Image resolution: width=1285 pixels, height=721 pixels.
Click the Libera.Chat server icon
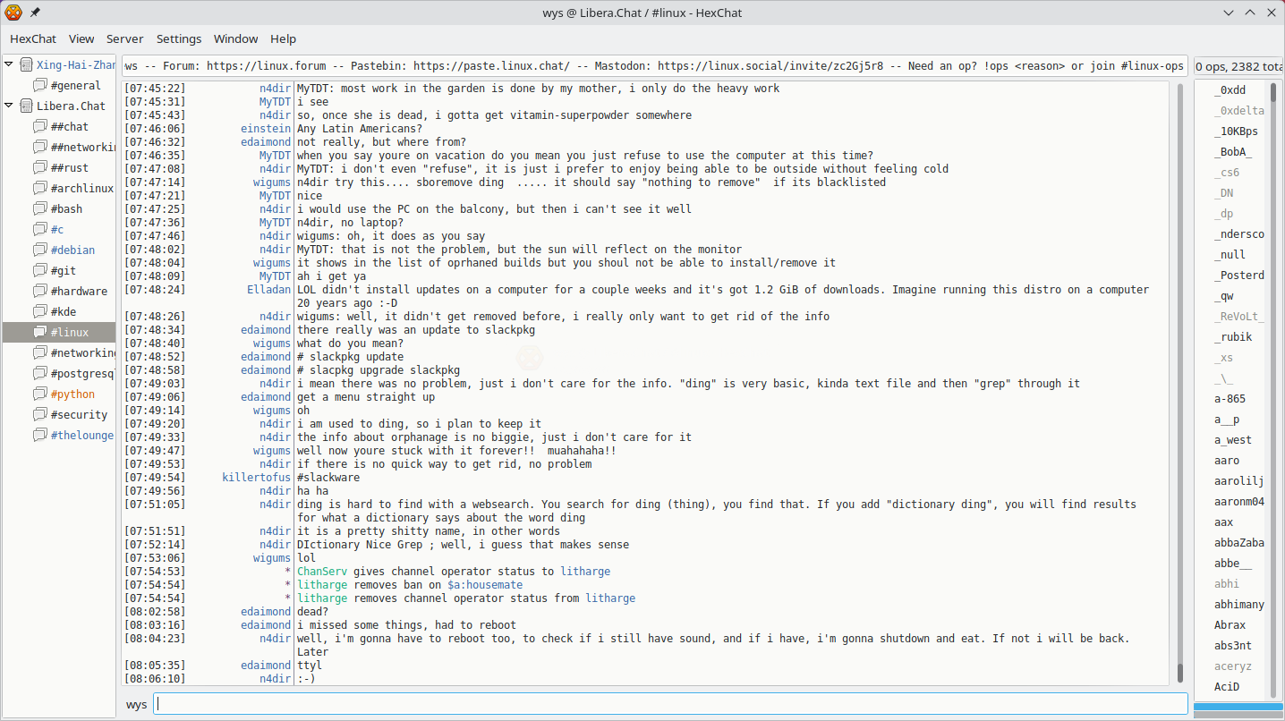click(27, 106)
